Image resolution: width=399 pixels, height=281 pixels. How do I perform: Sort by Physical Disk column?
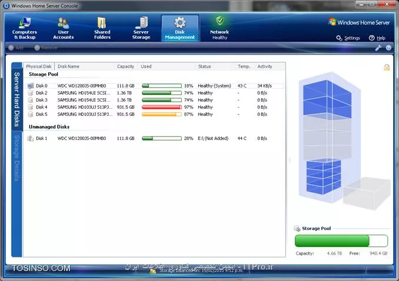[39, 66]
